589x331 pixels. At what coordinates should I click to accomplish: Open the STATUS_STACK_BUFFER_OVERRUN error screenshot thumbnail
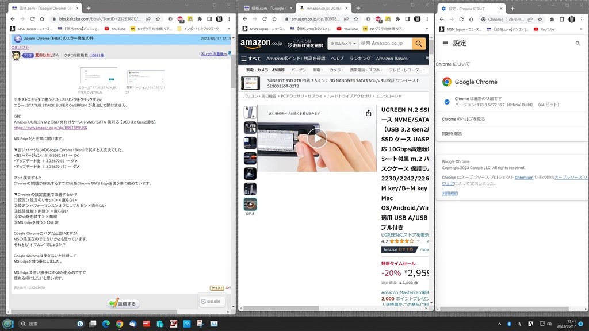(x=98, y=75)
